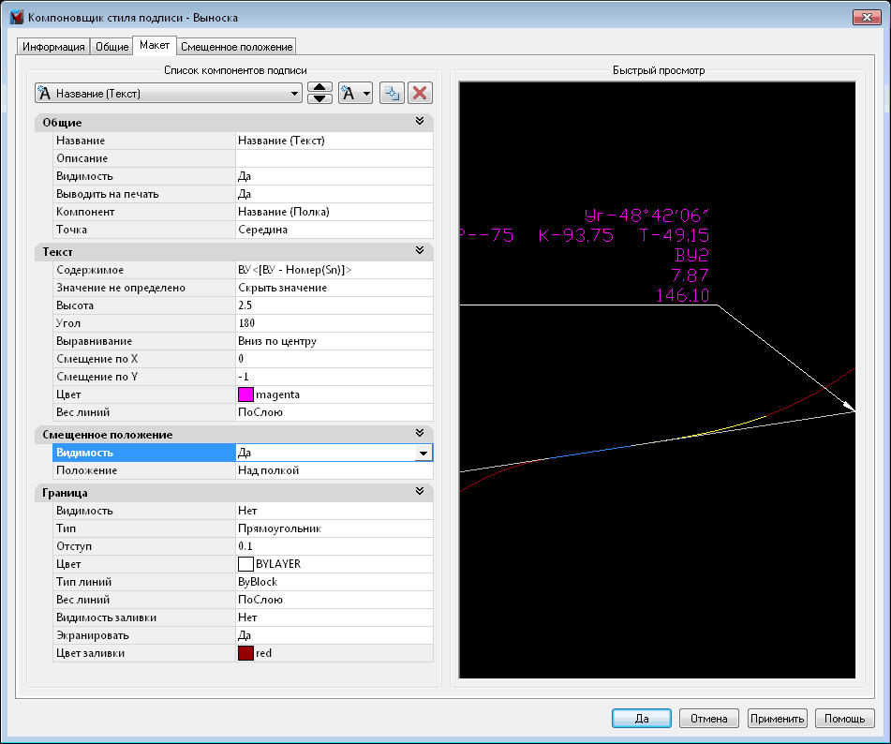Click the delete component red X icon
Viewport: 891px width, 744px height.
tap(420, 93)
